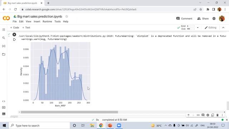Viewport: 229px width, 129px height.
Task: Toggle the browser side panel icon
Action: click(214, 9)
